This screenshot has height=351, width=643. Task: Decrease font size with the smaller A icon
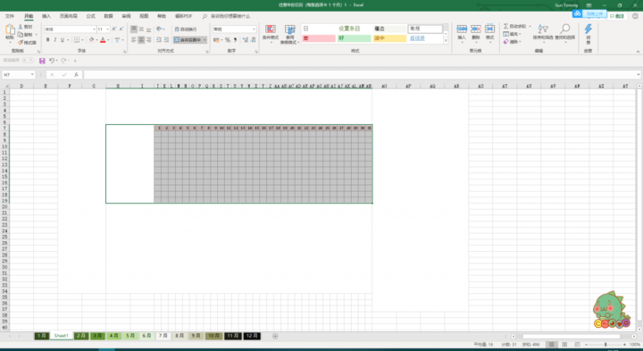[121, 29]
